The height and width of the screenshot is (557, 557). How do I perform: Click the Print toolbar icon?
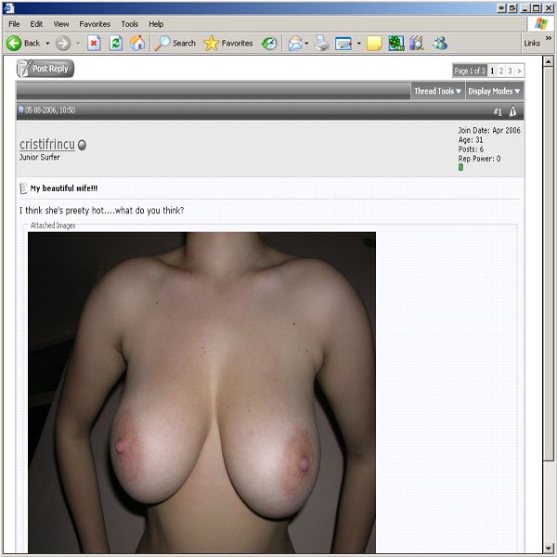click(321, 43)
